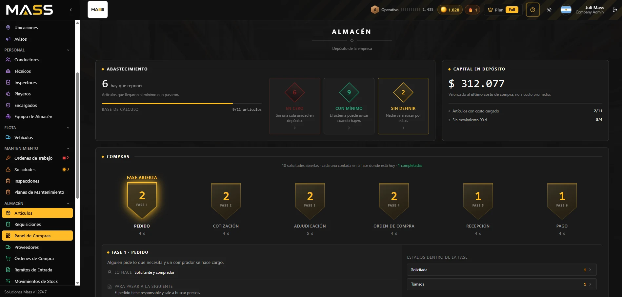This screenshot has height=297, width=622.
Task: Click the Movimientos de Stock arrows icon
Action: pos(8,281)
